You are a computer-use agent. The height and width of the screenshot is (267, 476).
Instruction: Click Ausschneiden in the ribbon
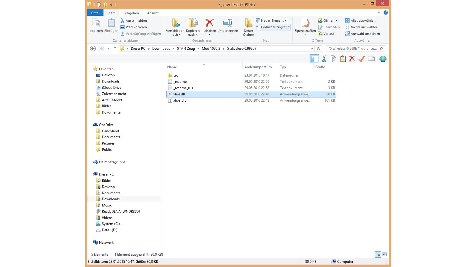pyautogui.click(x=134, y=20)
